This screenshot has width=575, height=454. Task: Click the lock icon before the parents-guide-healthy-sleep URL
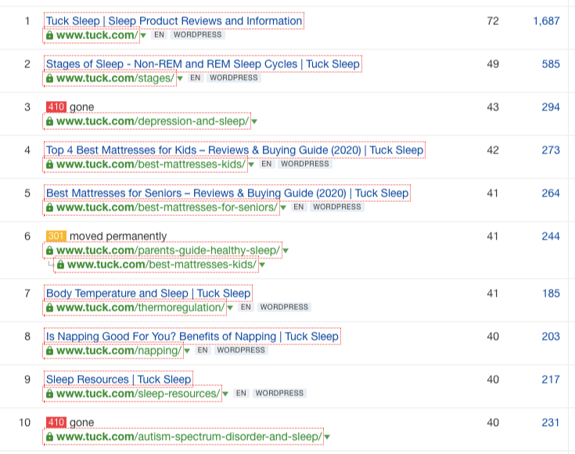tap(49, 250)
